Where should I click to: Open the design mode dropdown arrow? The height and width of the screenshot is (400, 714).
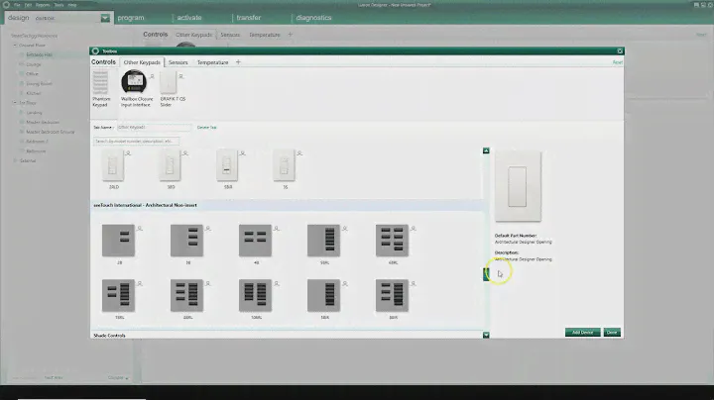pos(106,18)
